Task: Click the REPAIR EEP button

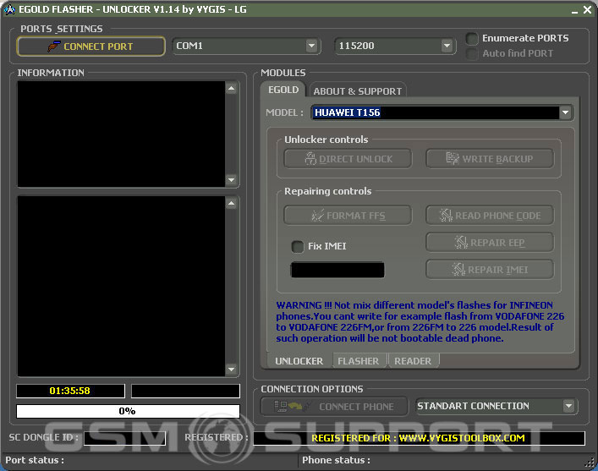Action: pyautogui.click(x=490, y=243)
